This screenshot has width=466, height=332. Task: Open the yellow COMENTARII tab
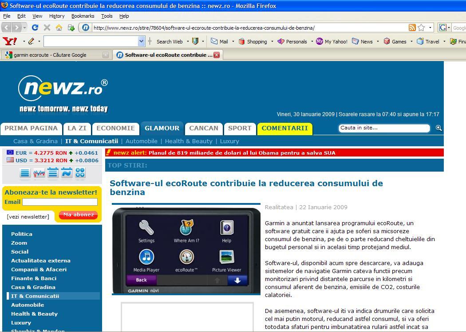pyautogui.click(x=285, y=129)
